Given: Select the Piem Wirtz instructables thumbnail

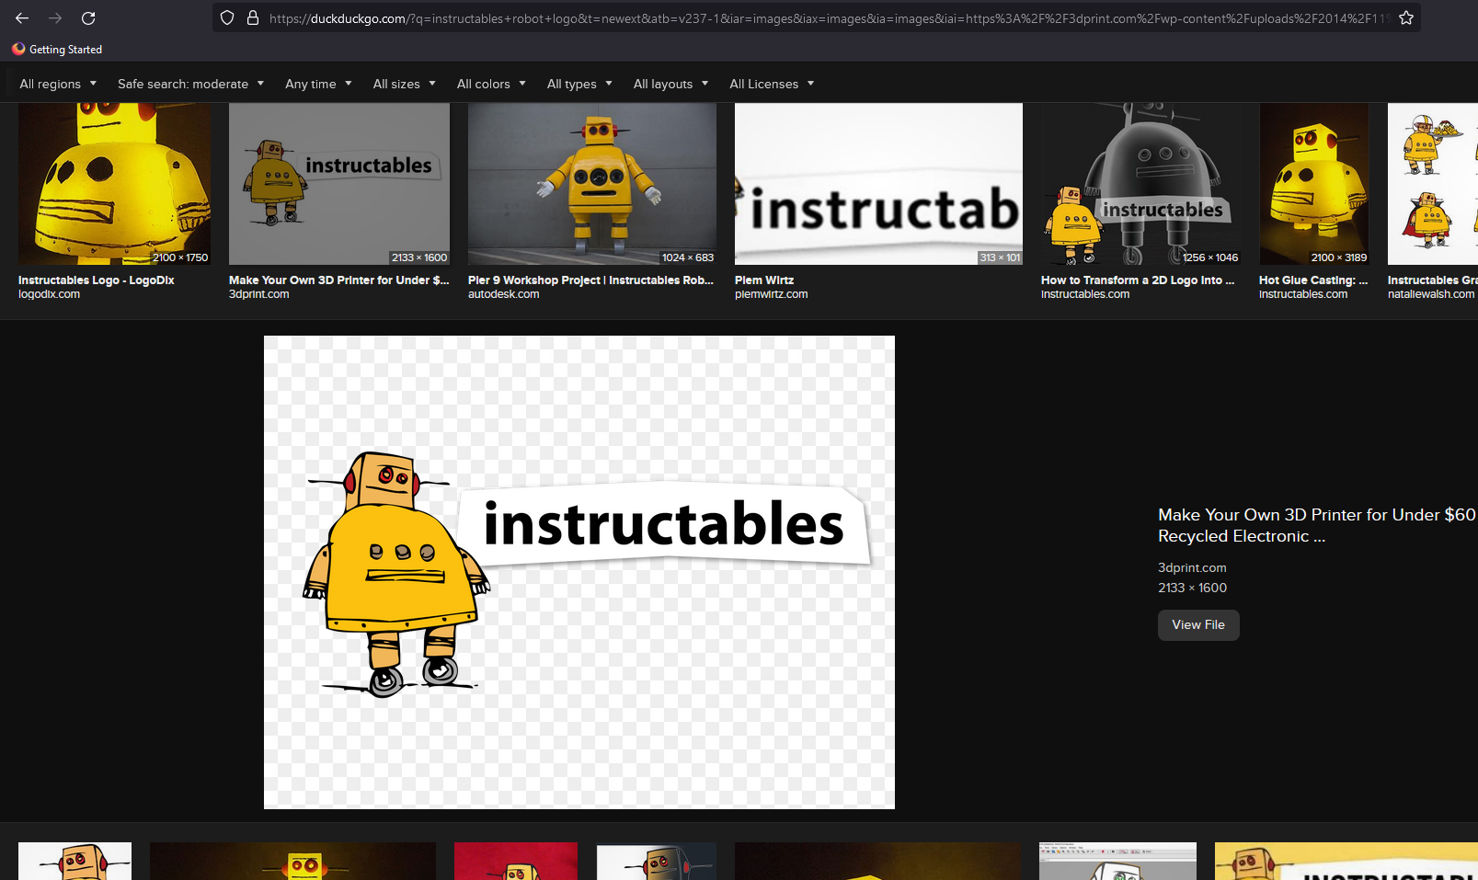Looking at the screenshot, I should click(878, 184).
